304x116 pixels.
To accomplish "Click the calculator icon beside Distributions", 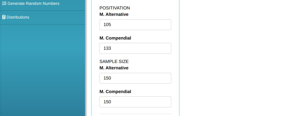I will (x=4, y=17).
